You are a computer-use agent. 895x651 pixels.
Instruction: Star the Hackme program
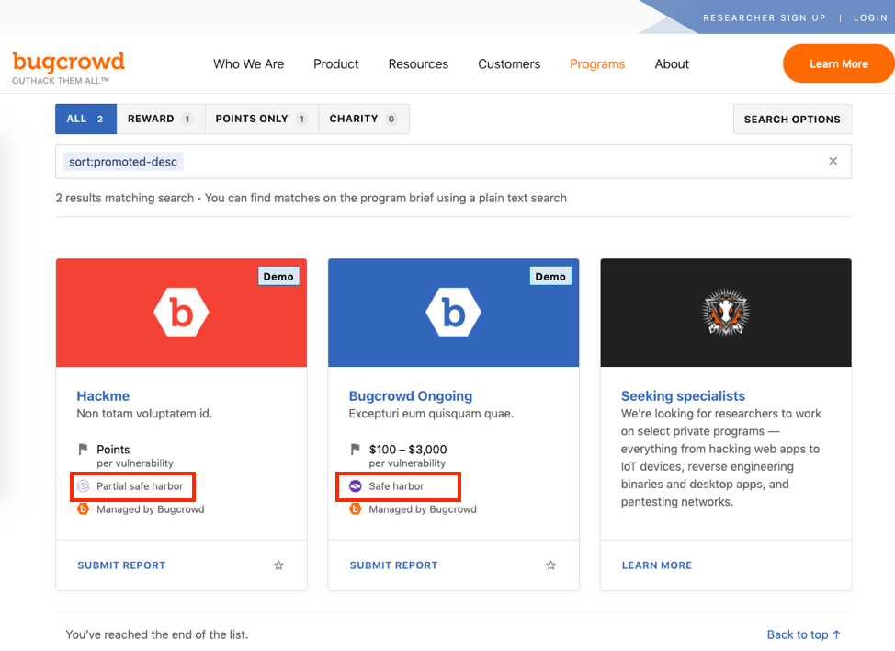click(x=278, y=565)
